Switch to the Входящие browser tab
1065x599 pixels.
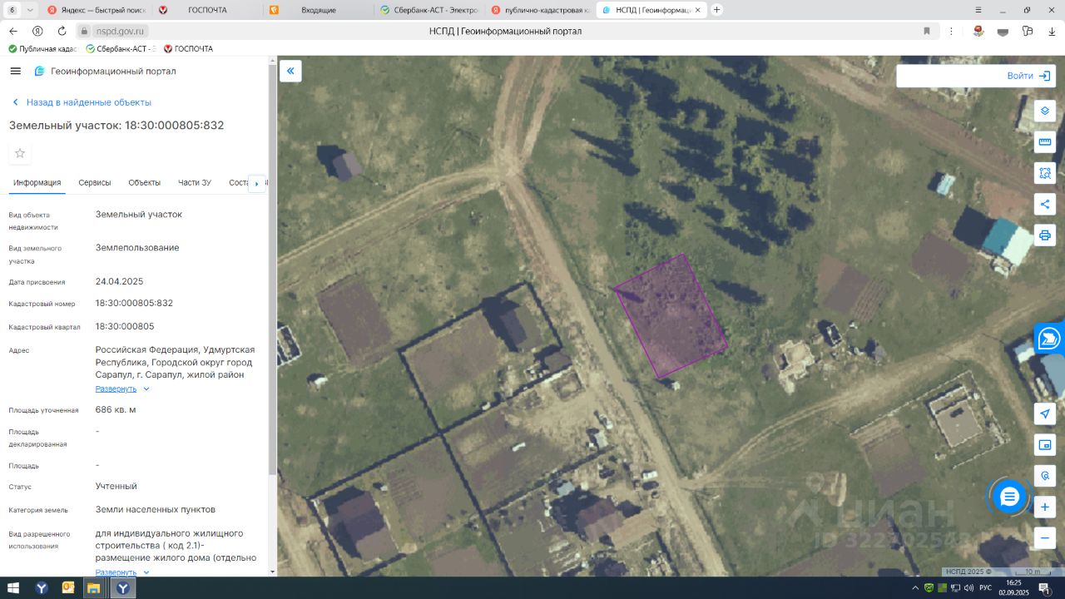coord(317,10)
